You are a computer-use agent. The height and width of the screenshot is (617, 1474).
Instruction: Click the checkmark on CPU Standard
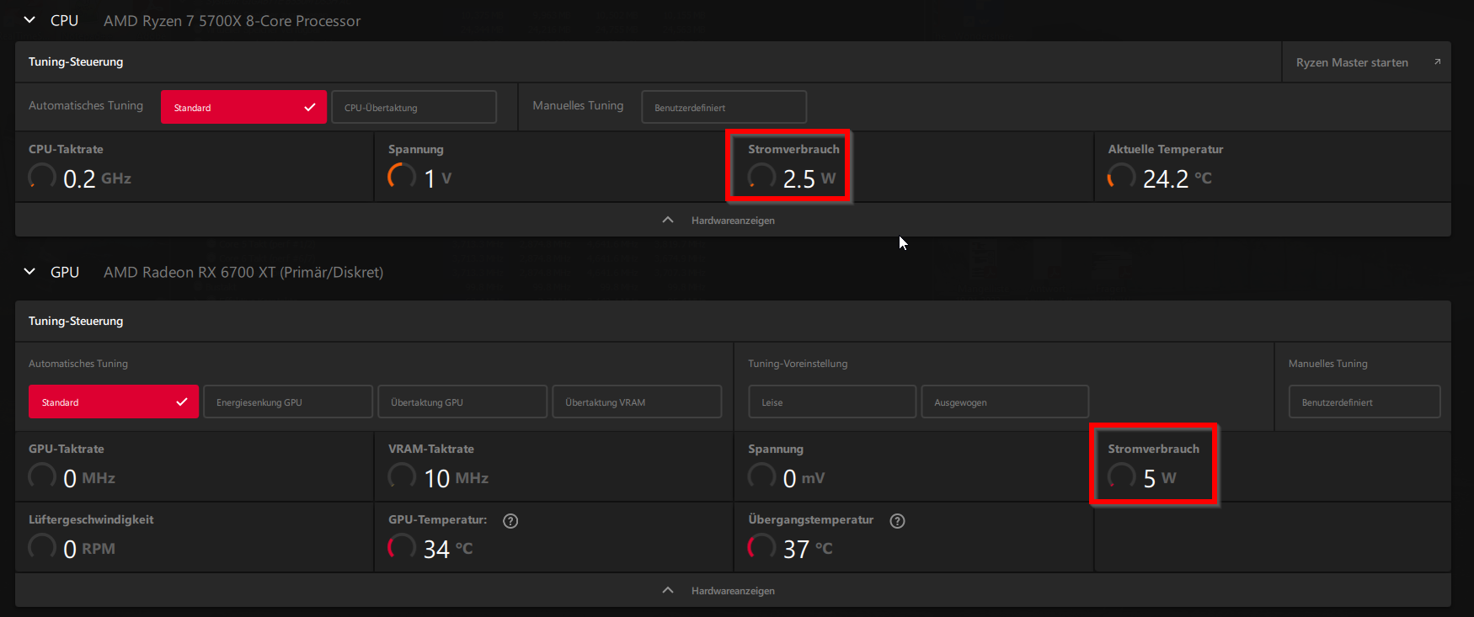point(309,107)
